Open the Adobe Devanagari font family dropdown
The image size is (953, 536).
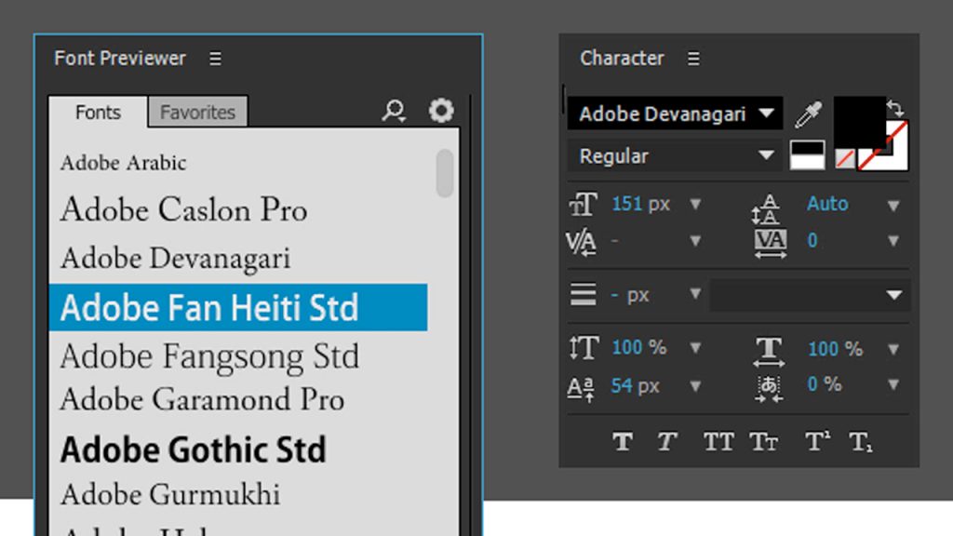click(767, 114)
